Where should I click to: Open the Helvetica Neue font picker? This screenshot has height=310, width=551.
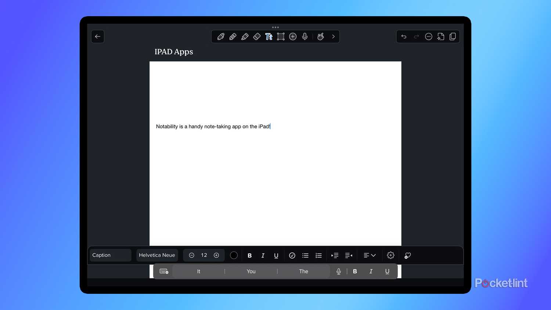point(157,255)
